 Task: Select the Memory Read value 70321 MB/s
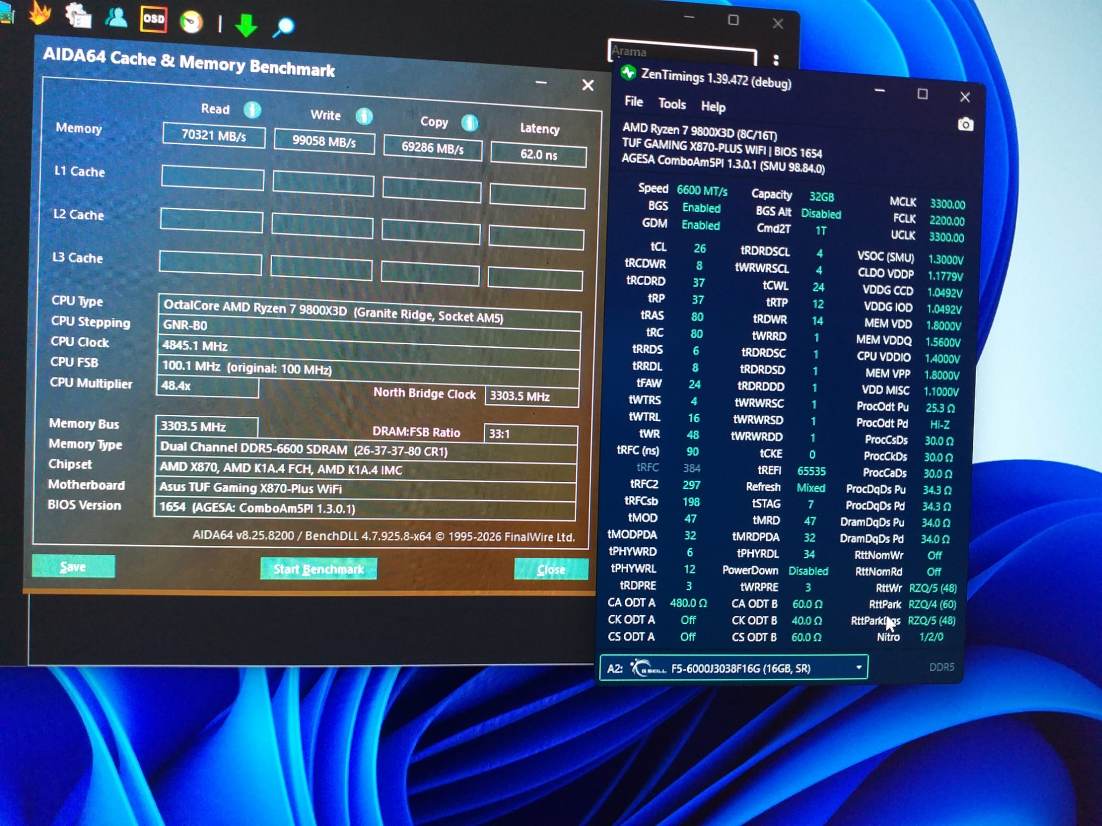point(214,135)
